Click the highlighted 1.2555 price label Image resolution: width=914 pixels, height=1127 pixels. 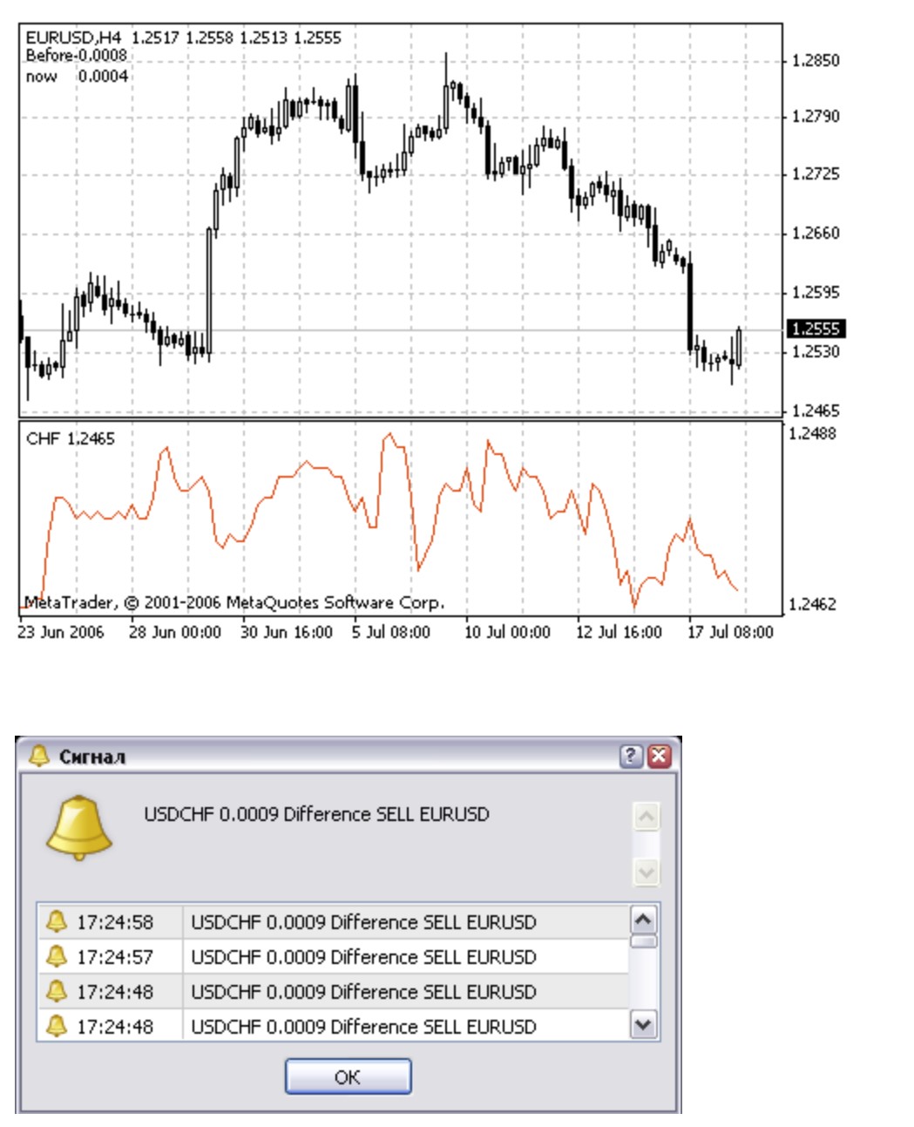[x=816, y=329]
